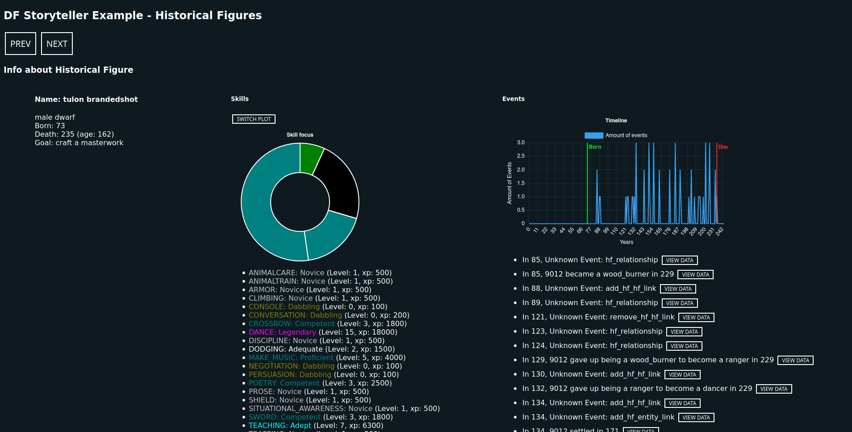Click NEXT to show next historical figure
852x432 pixels.
point(57,44)
